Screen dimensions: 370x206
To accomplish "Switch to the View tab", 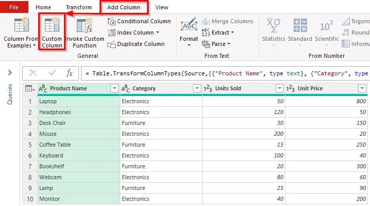I will [x=162, y=7].
